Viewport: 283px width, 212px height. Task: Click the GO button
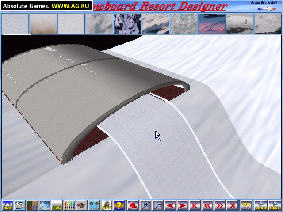coord(246,205)
